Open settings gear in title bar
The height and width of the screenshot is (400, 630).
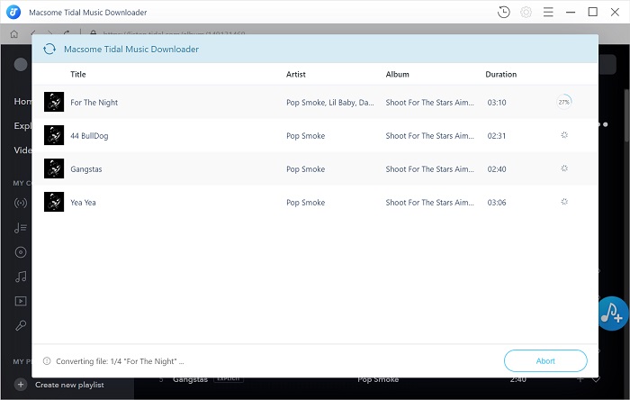point(526,12)
